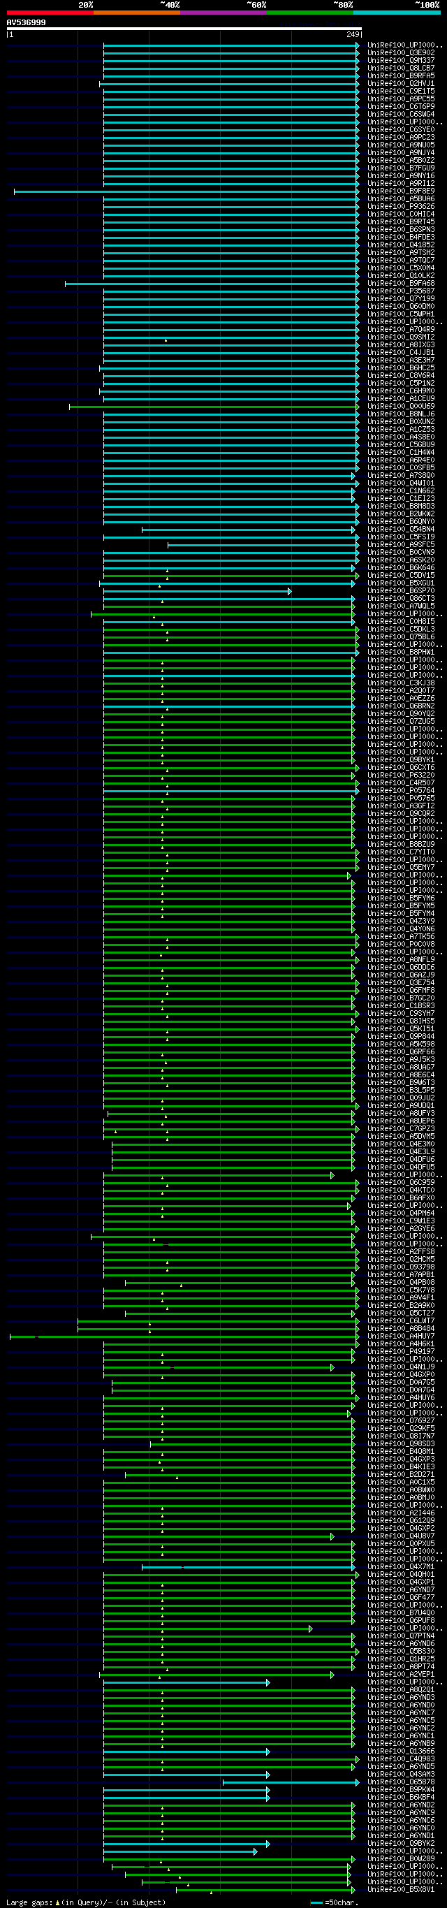
Task: Click the cyan ~100% identity legend segment
Action: click(x=397, y=13)
